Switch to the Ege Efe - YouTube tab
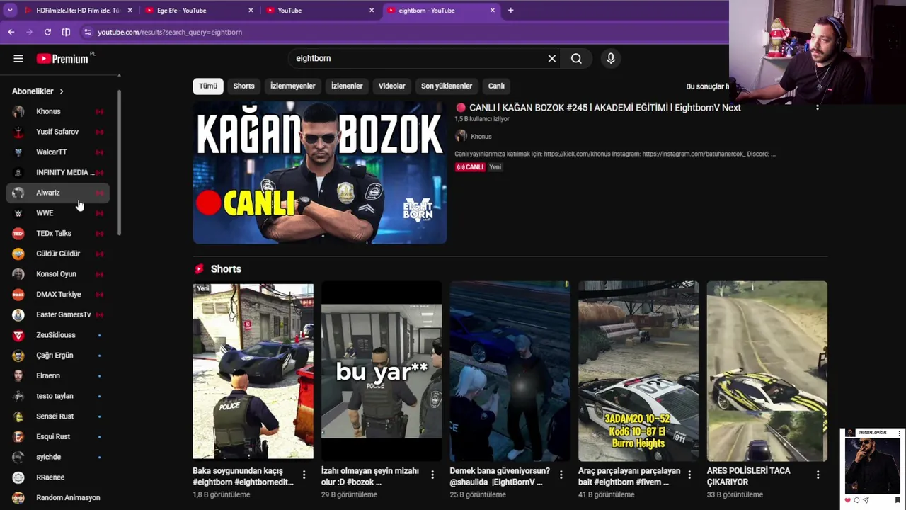The width and height of the screenshot is (906, 510). pyautogui.click(x=198, y=11)
